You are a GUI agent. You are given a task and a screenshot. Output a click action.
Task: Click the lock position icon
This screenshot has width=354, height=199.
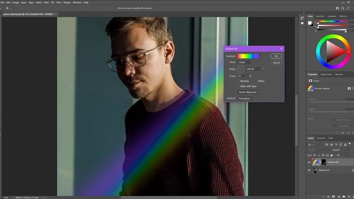click(323, 155)
